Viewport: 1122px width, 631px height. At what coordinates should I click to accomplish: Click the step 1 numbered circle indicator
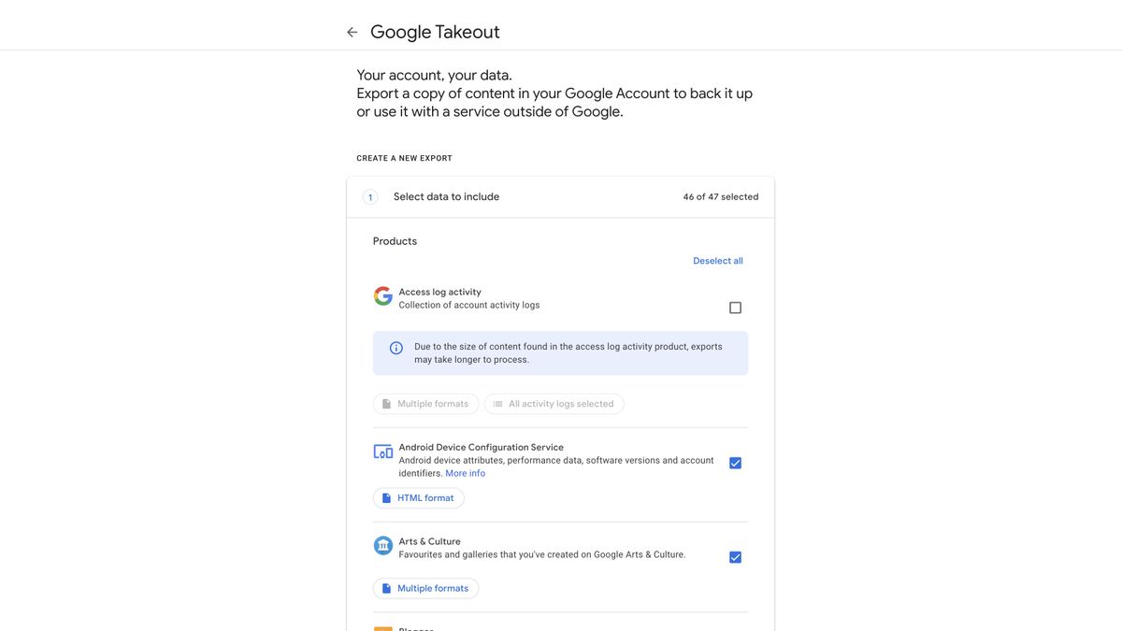[x=369, y=195]
